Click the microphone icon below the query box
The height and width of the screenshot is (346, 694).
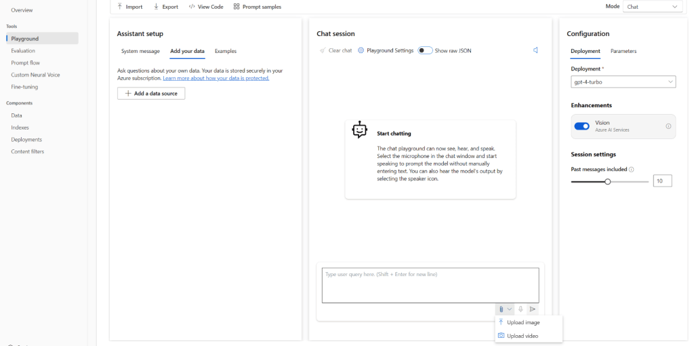pos(520,309)
